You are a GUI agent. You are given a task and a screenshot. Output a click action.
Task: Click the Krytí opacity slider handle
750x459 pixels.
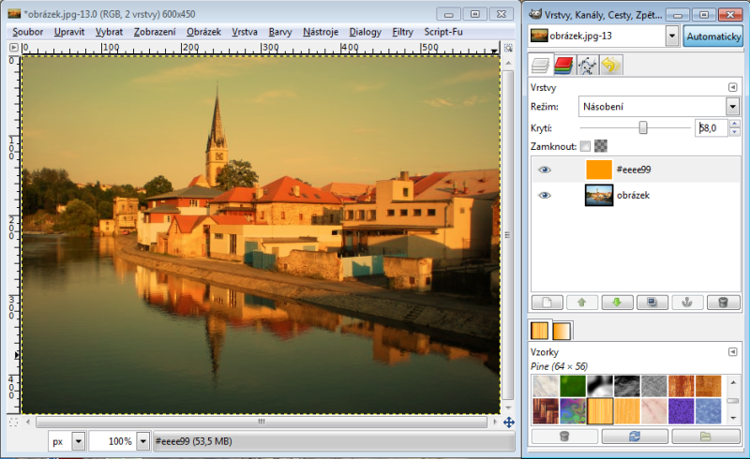[643, 127]
